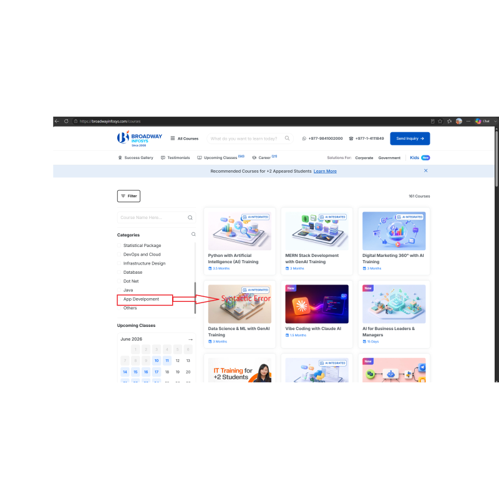The image size is (499, 499).
Task: Open Career page
Action: 264,158
